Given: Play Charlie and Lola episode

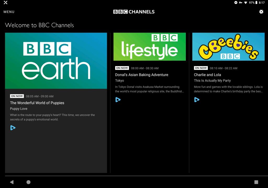Looking at the screenshot, I should click(x=197, y=99).
